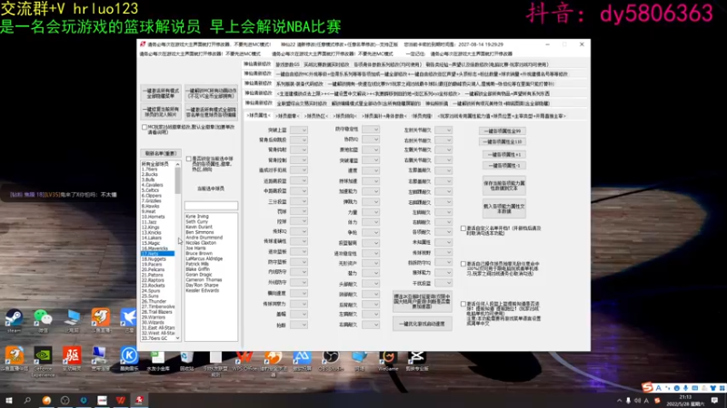727x408 pixels.
Task: Click 一键优化游戏启动速度 button
Action: pos(423,324)
